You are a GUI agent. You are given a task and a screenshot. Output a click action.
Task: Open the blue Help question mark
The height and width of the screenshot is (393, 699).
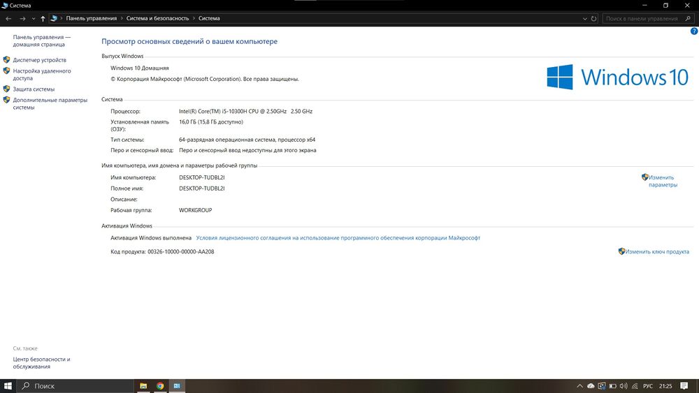point(694,31)
